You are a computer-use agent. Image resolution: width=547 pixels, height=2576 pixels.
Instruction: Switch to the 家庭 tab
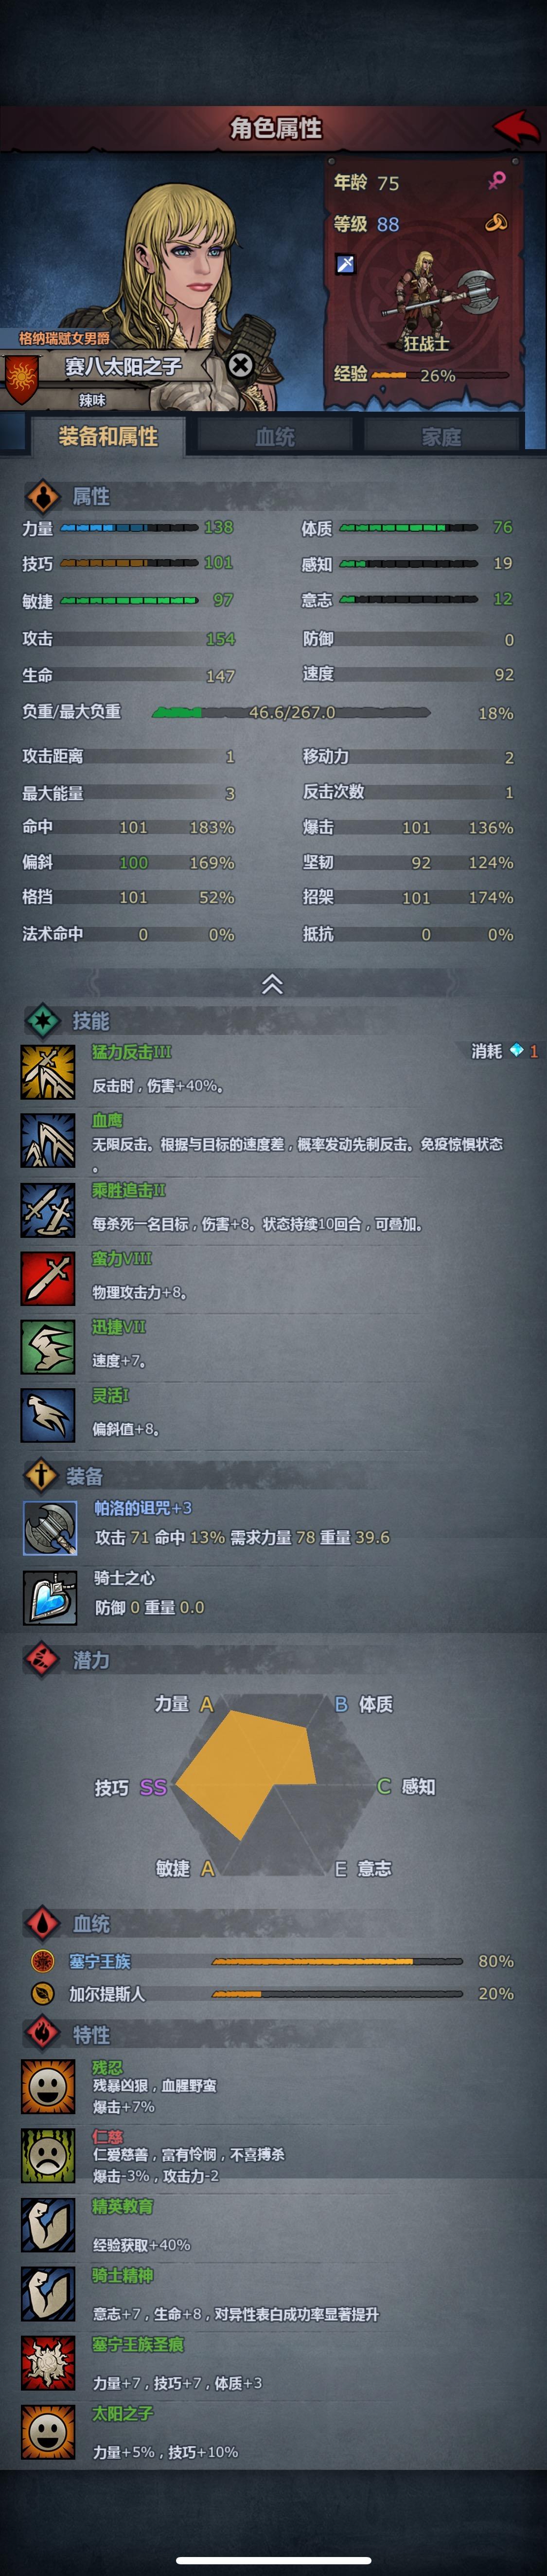point(441,436)
